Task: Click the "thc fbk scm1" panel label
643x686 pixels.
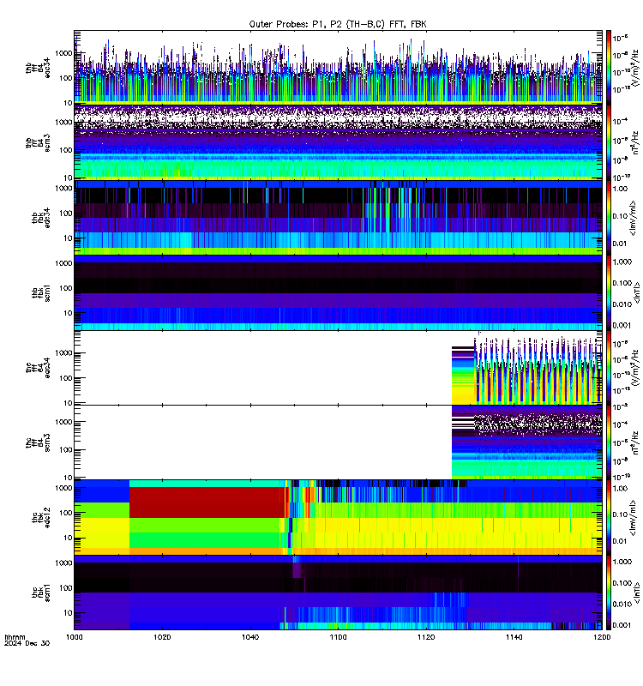Action: click(41, 593)
